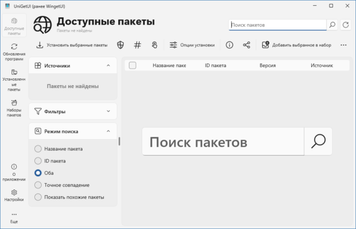
Task: Maximize the UniGetUI window
Action: (x=331, y=6)
